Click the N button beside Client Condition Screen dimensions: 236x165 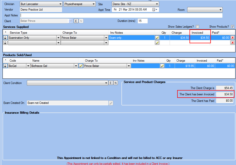(x=116, y=83)
